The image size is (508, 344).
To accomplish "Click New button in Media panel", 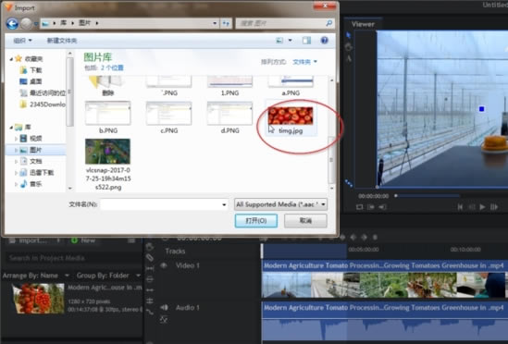I will [x=83, y=240].
